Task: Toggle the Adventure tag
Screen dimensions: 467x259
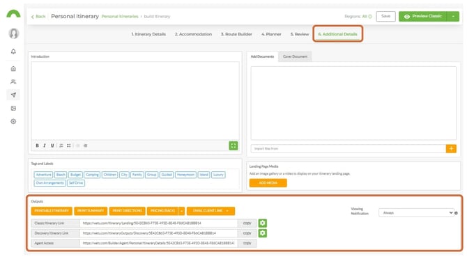Action: 43,175
